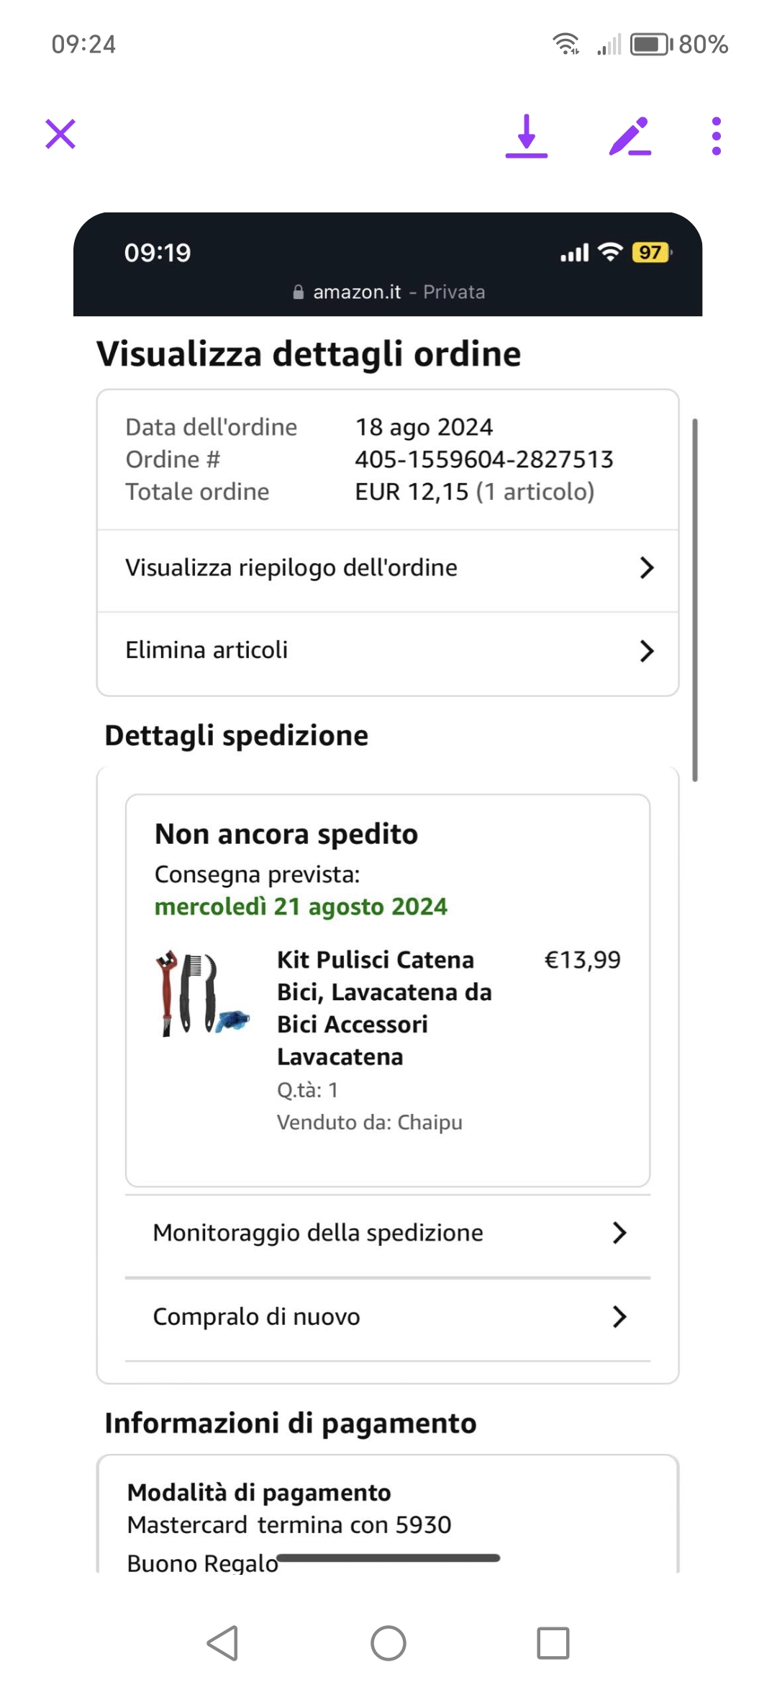Tap the Wi-Fi status icon
Screen dimensions: 777x1685
[x=566, y=45]
